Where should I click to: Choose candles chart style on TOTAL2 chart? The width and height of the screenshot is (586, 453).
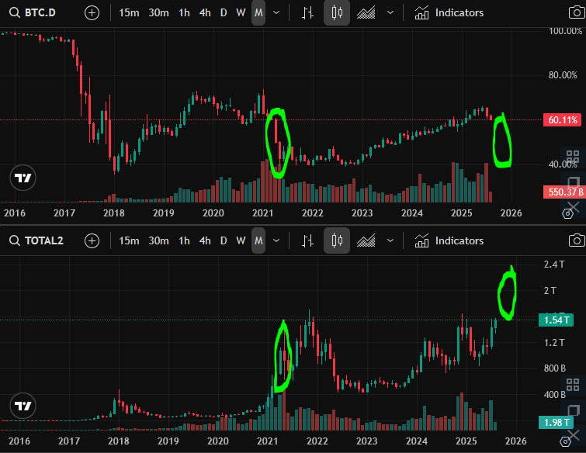(x=337, y=241)
